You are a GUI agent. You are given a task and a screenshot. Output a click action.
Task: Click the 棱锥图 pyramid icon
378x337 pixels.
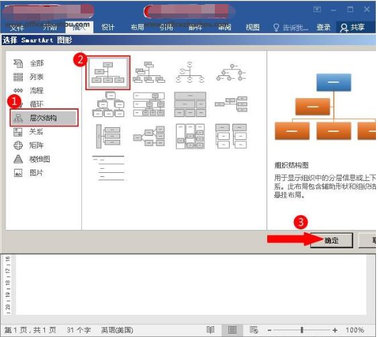tap(18, 159)
